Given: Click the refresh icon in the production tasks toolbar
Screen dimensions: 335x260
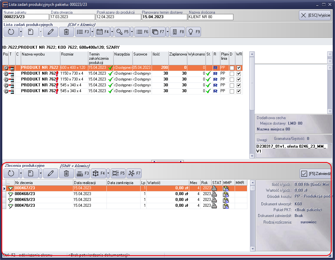Looking at the screenshot, I should [x=11, y=32].
